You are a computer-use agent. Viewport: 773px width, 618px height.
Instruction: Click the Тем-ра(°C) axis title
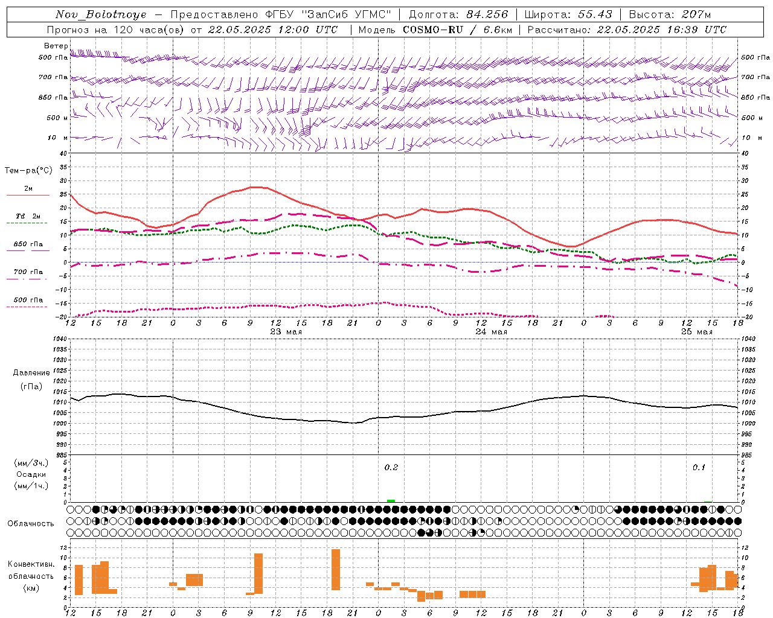pos(28,171)
